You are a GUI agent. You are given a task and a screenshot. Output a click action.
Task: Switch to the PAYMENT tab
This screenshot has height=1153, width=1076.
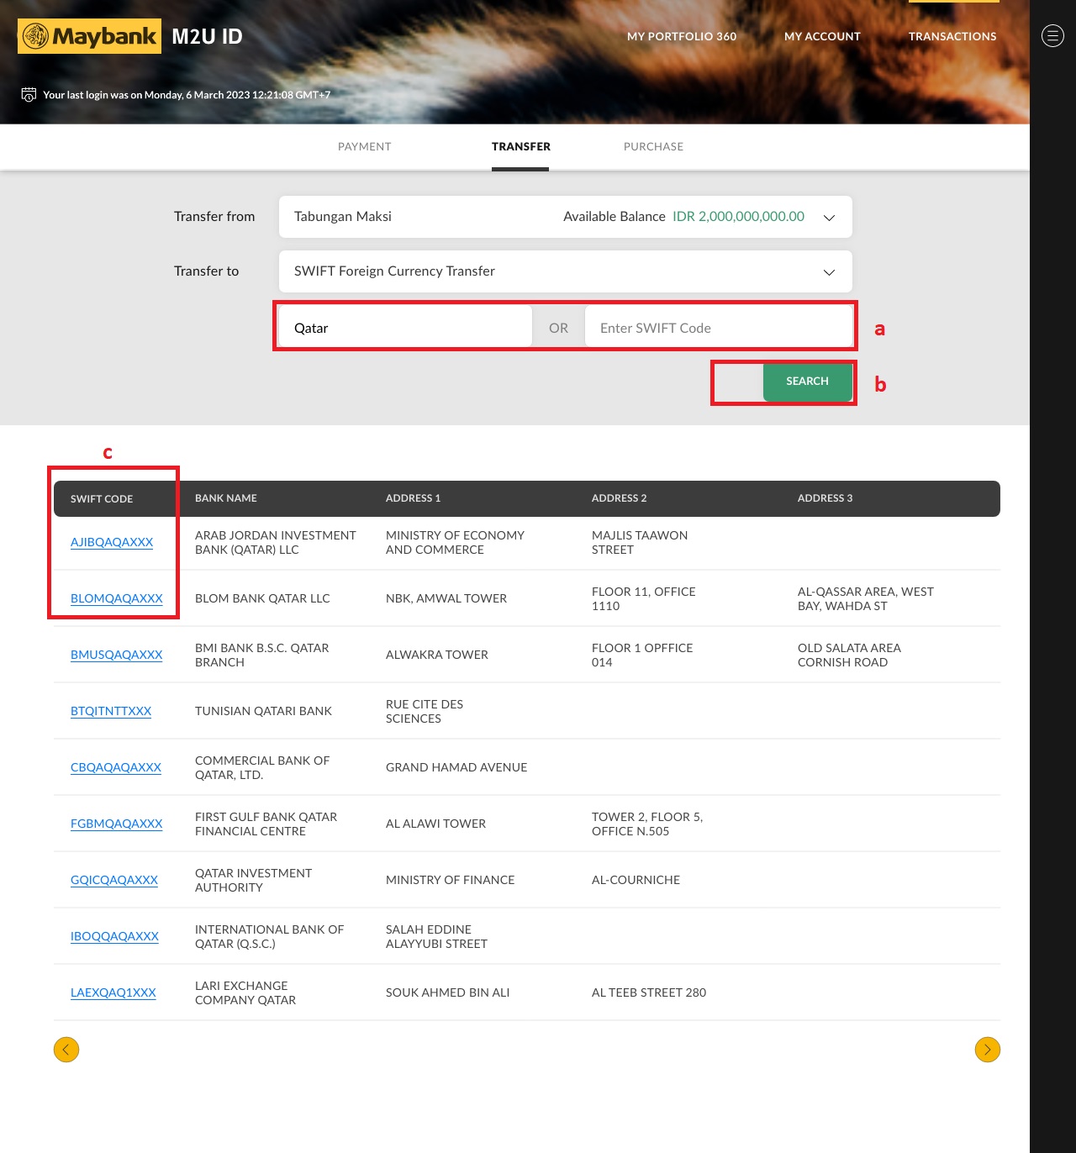[364, 146]
